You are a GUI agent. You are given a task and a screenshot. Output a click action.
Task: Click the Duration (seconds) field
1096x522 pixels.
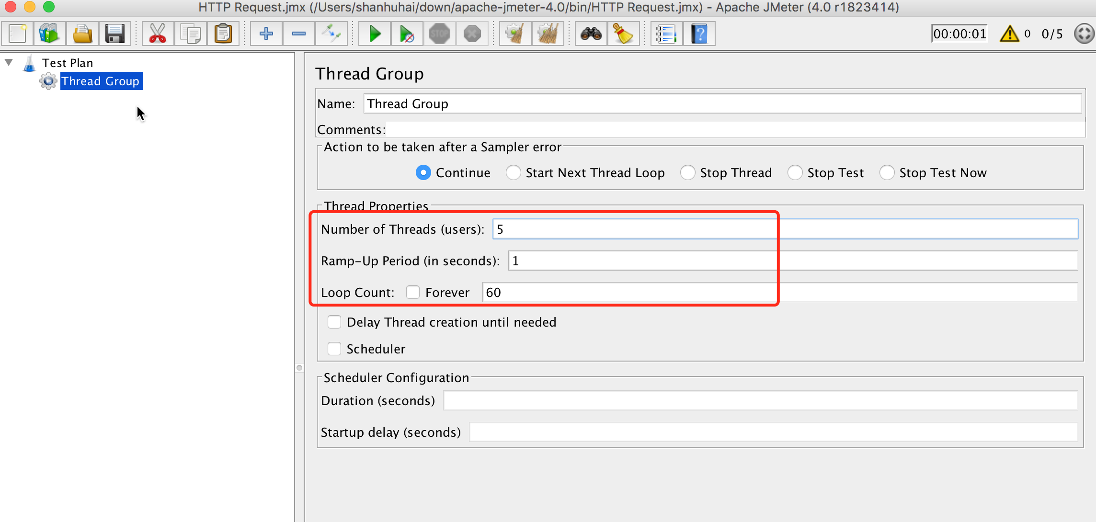pos(761,400)
